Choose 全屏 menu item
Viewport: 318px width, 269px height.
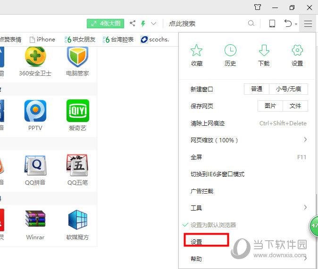[x=247, y=157]
